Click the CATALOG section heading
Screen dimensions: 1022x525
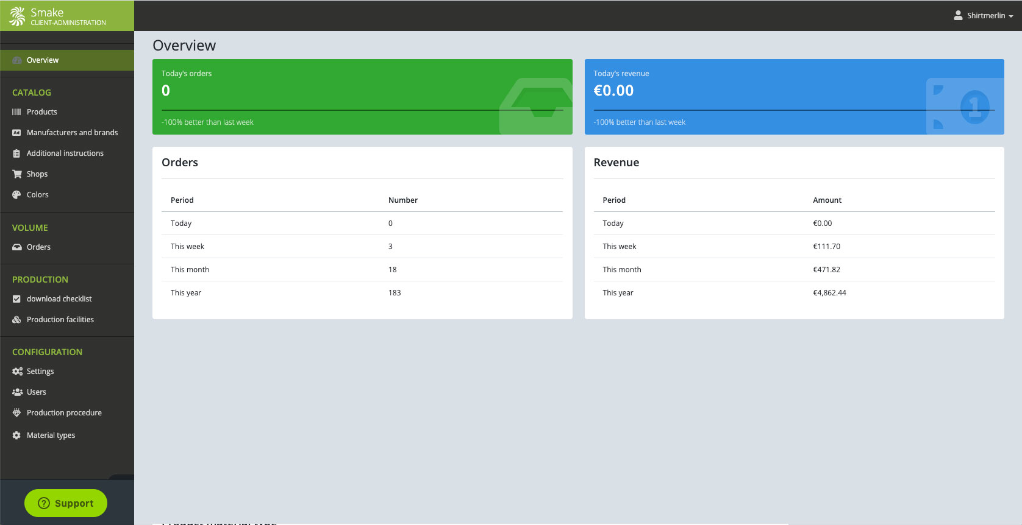coord(32,93)
